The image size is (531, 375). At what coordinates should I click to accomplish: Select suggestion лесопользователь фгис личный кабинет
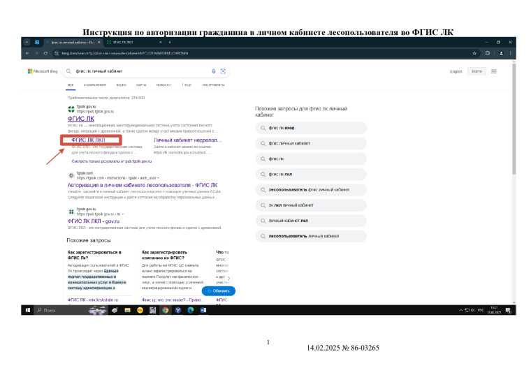(311, 190)
